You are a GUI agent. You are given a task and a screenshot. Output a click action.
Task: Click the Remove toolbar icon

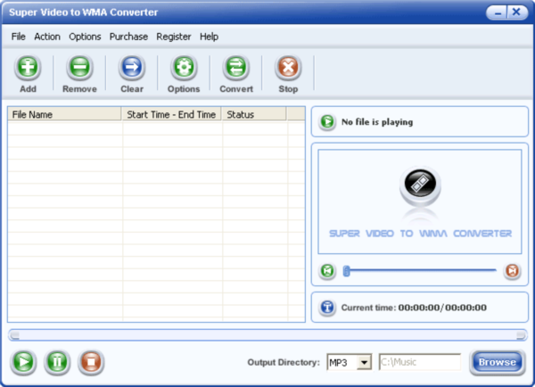80,67
